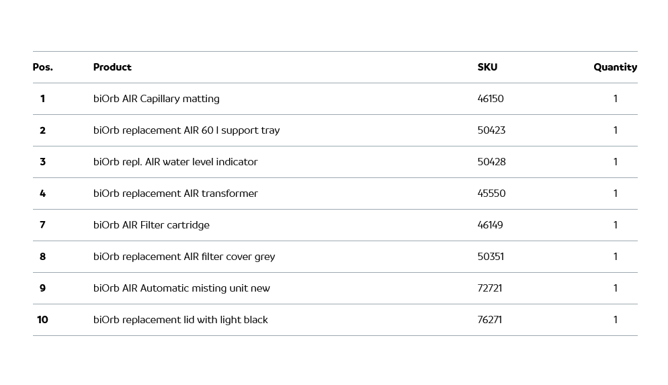Open biOrb AIR Filter cartridge product
The width and height of the screenshot is (668, 385).
[x=151, y=225]
